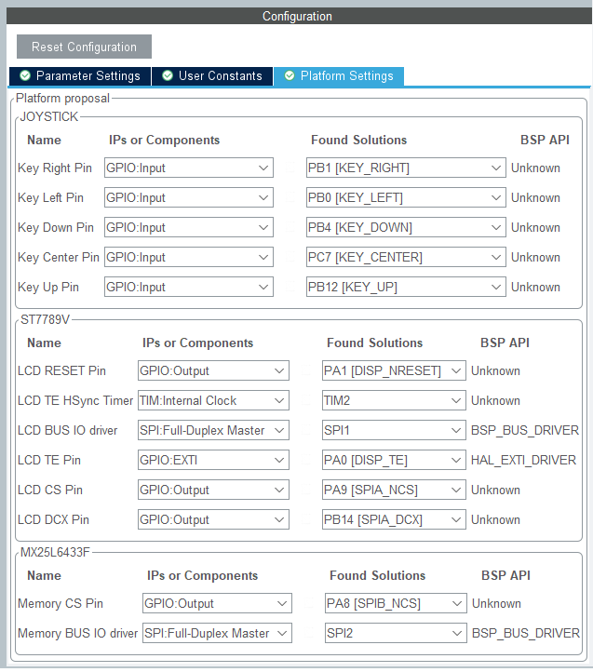Click the JOYSTICK group title
Viewport: 593px width, 672px height.
coord(49,116)
